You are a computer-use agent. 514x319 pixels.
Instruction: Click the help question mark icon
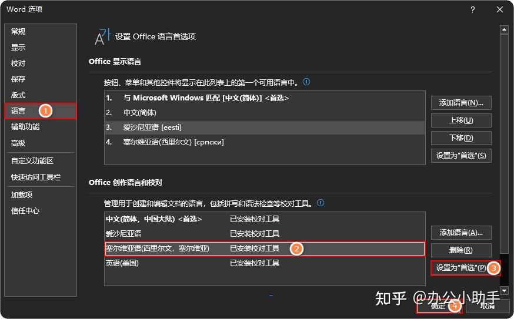click(x=472, y=10)
